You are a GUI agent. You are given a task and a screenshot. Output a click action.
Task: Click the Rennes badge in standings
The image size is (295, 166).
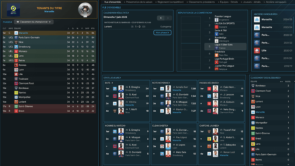tap(16, 65)
